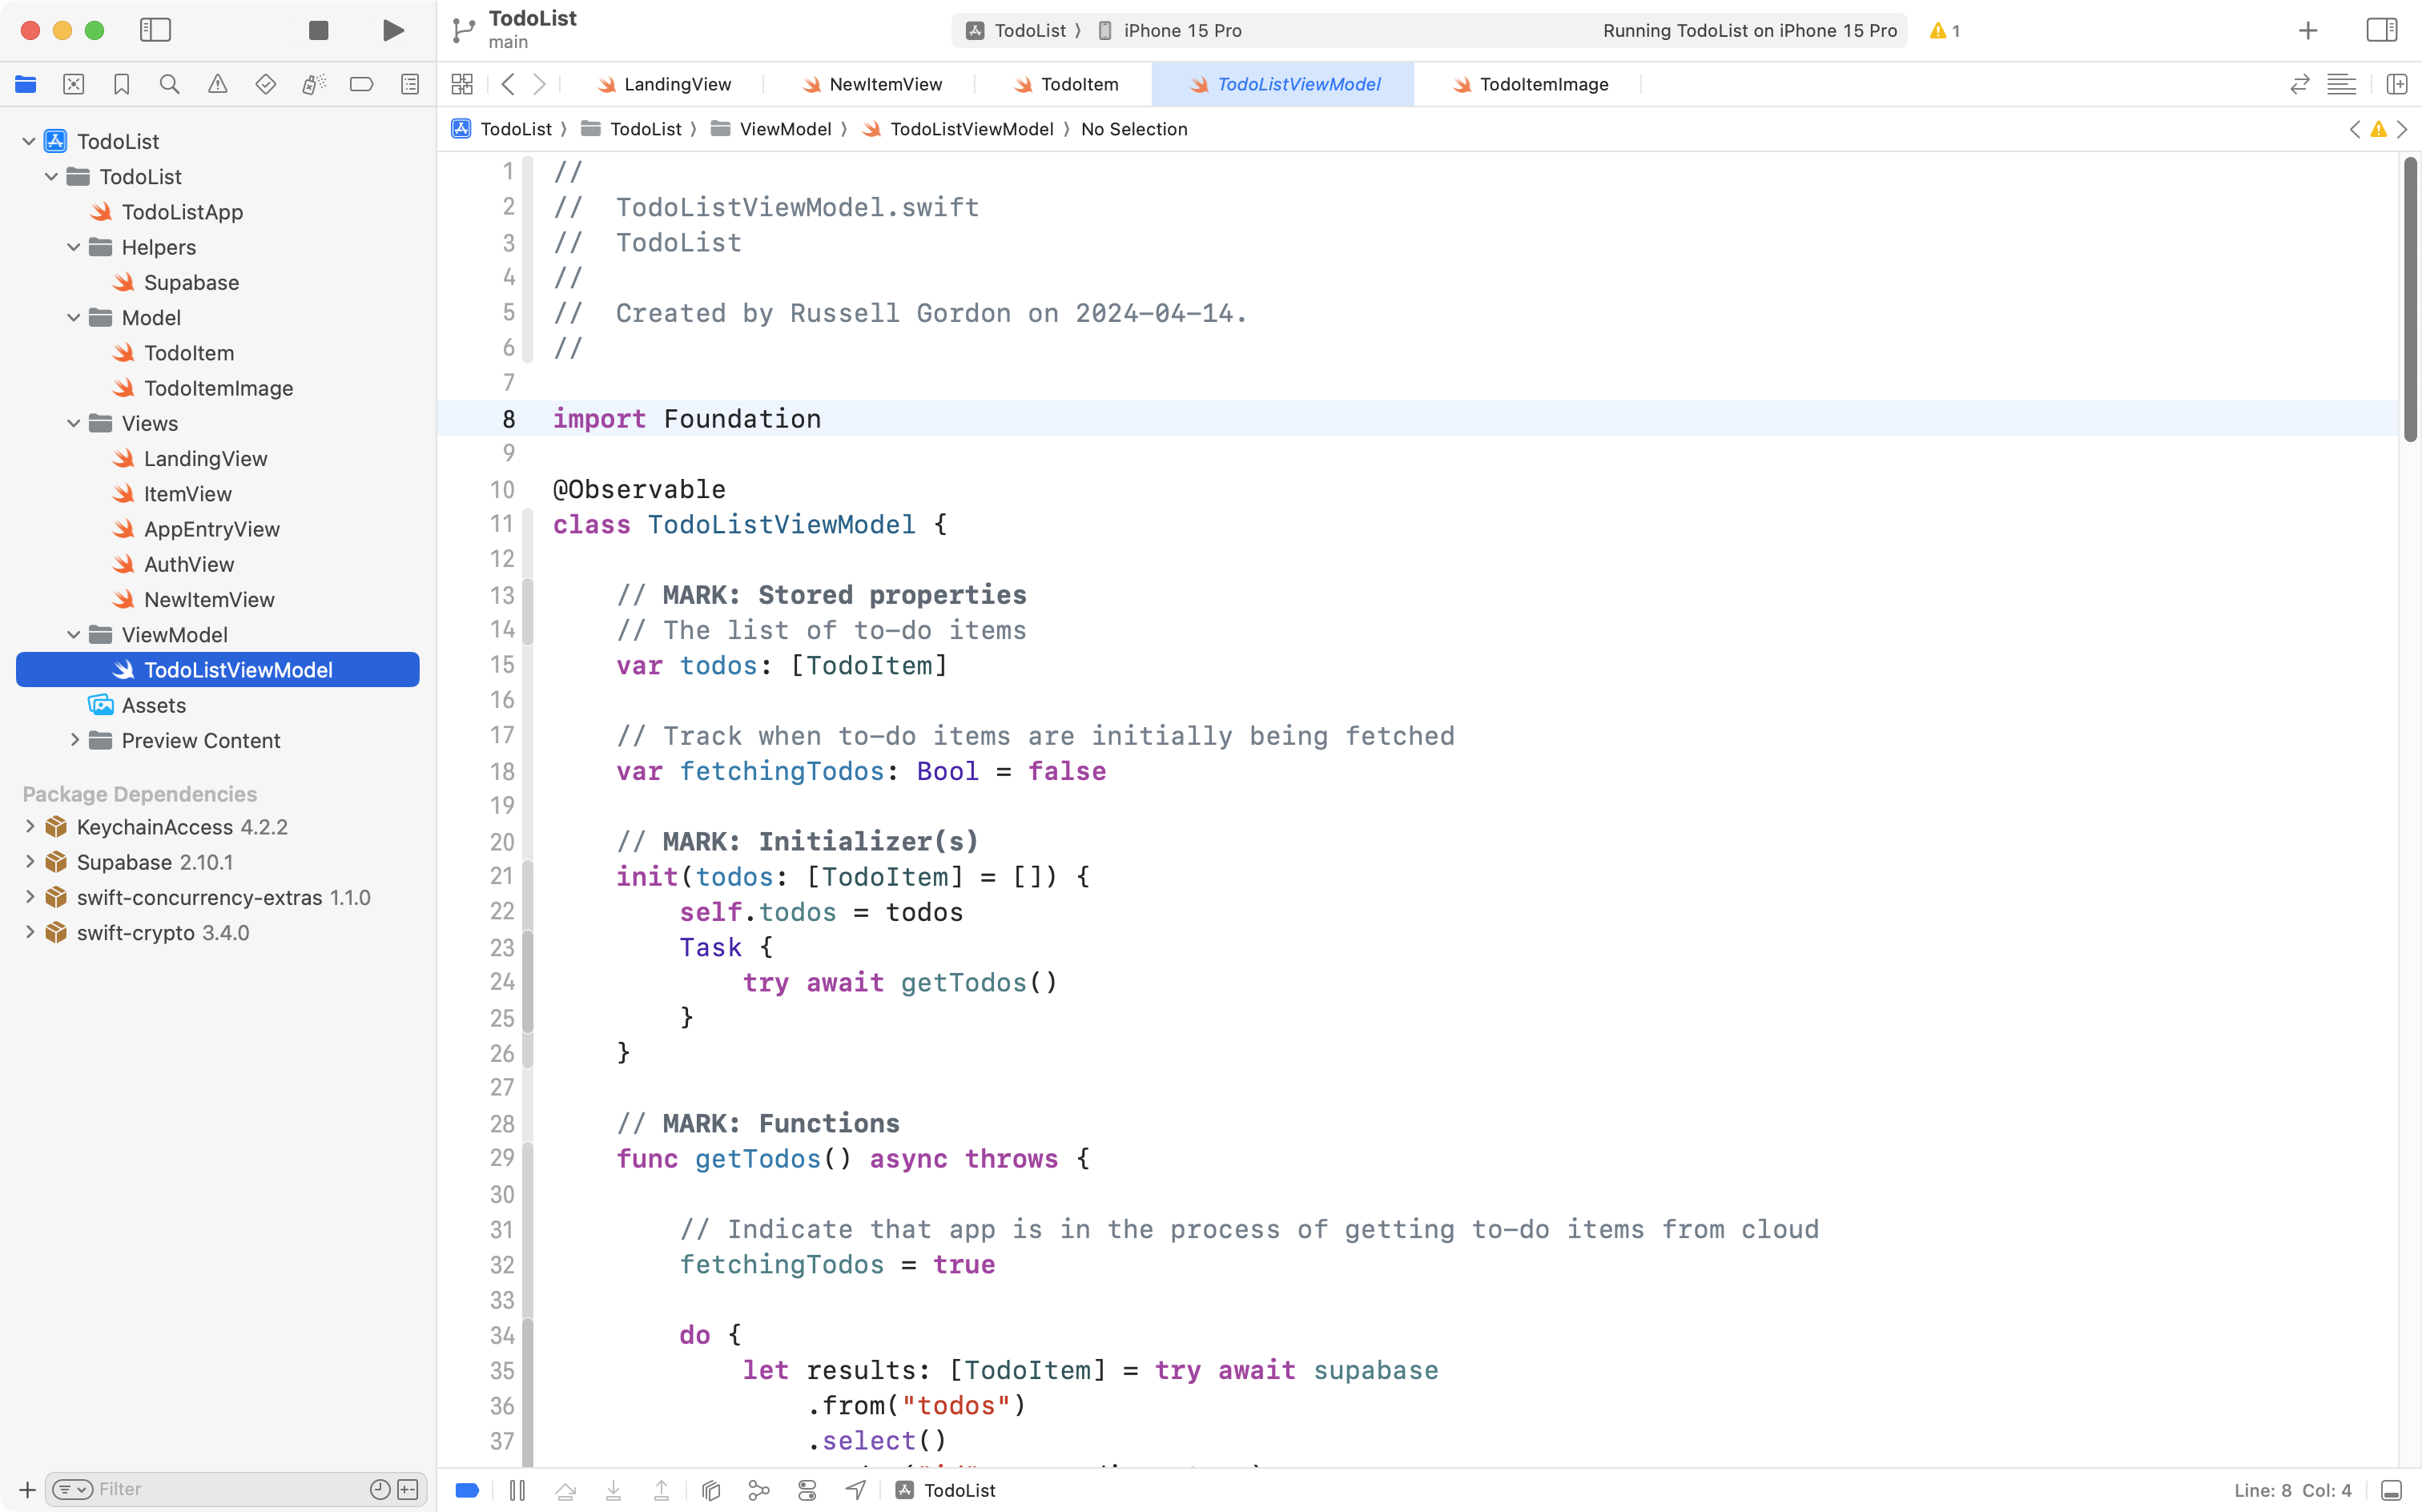Run the TodoList project with play button
2422x1512 pixels.
tap(392, 30)
